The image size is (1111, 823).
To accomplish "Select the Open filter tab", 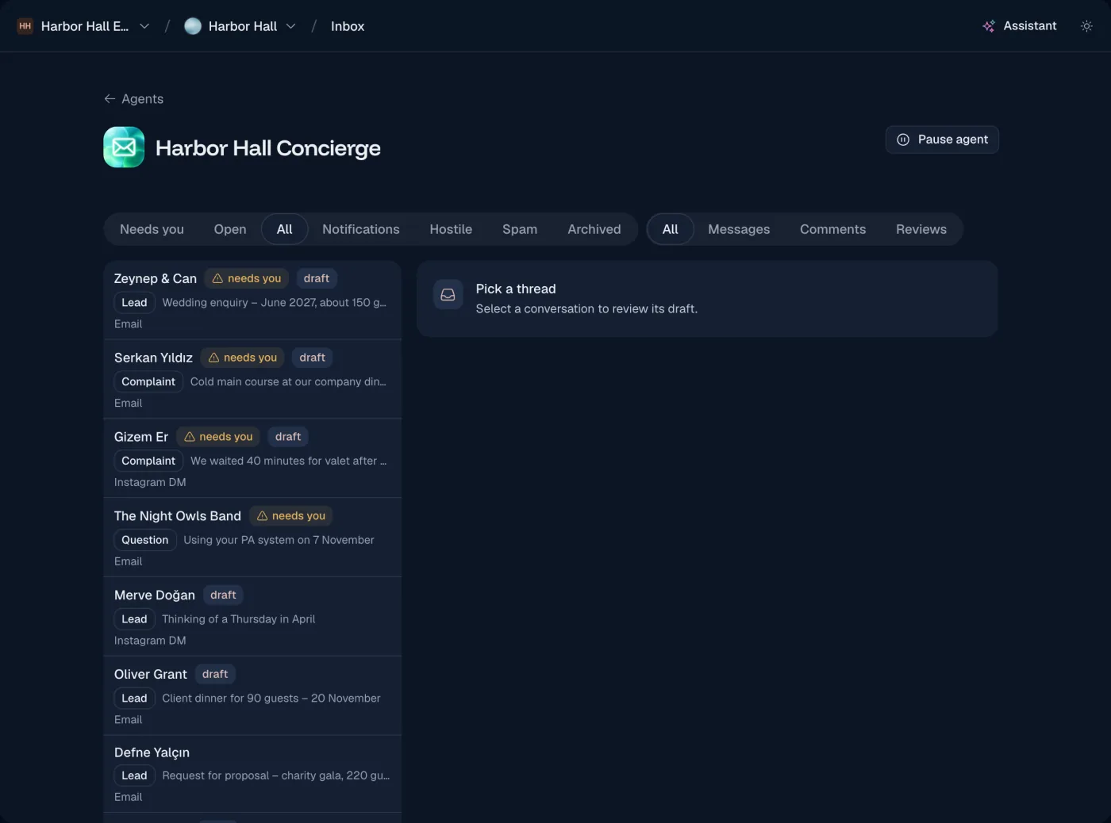I will click(x=230, y=229).
